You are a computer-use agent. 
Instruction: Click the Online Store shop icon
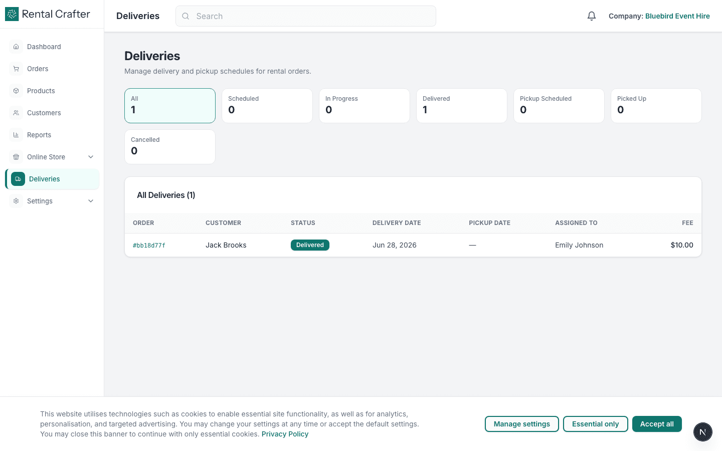[16, 157]
